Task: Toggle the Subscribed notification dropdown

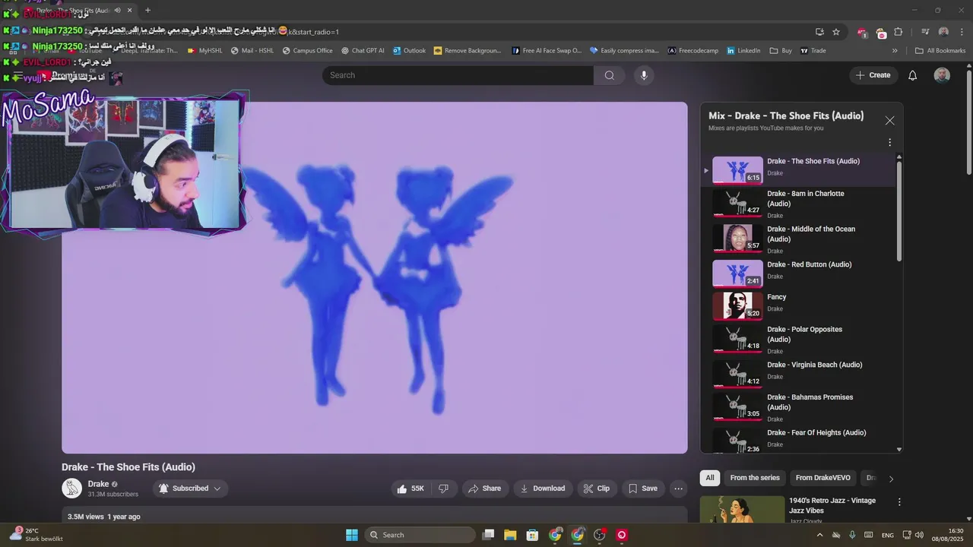Action: (x=191, y=489)
